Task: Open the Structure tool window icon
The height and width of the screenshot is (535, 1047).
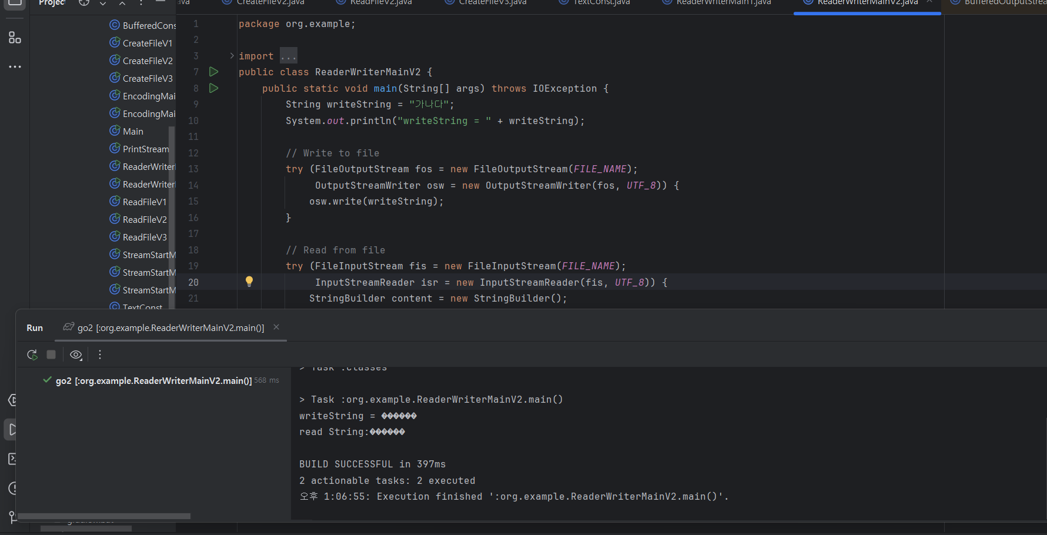Action: click(x=15, y=38)
